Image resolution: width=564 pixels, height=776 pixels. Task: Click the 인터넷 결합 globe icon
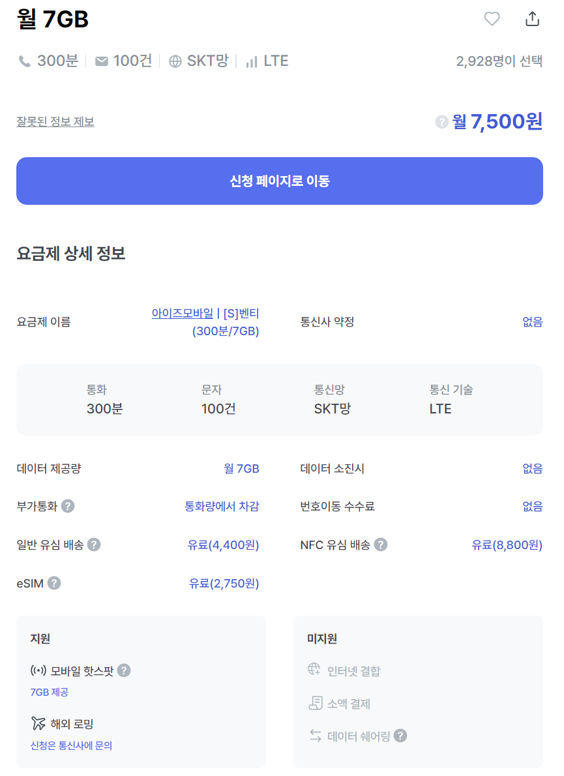(314, 670)
